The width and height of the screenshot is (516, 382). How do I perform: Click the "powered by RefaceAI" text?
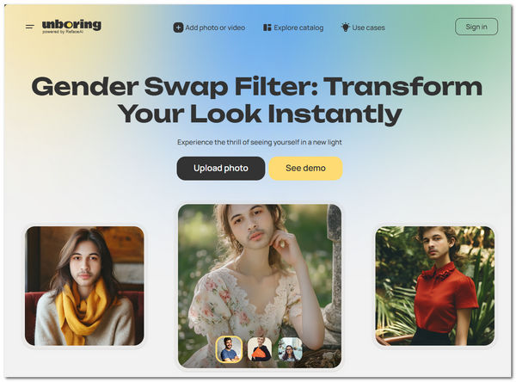pos(63,32)
